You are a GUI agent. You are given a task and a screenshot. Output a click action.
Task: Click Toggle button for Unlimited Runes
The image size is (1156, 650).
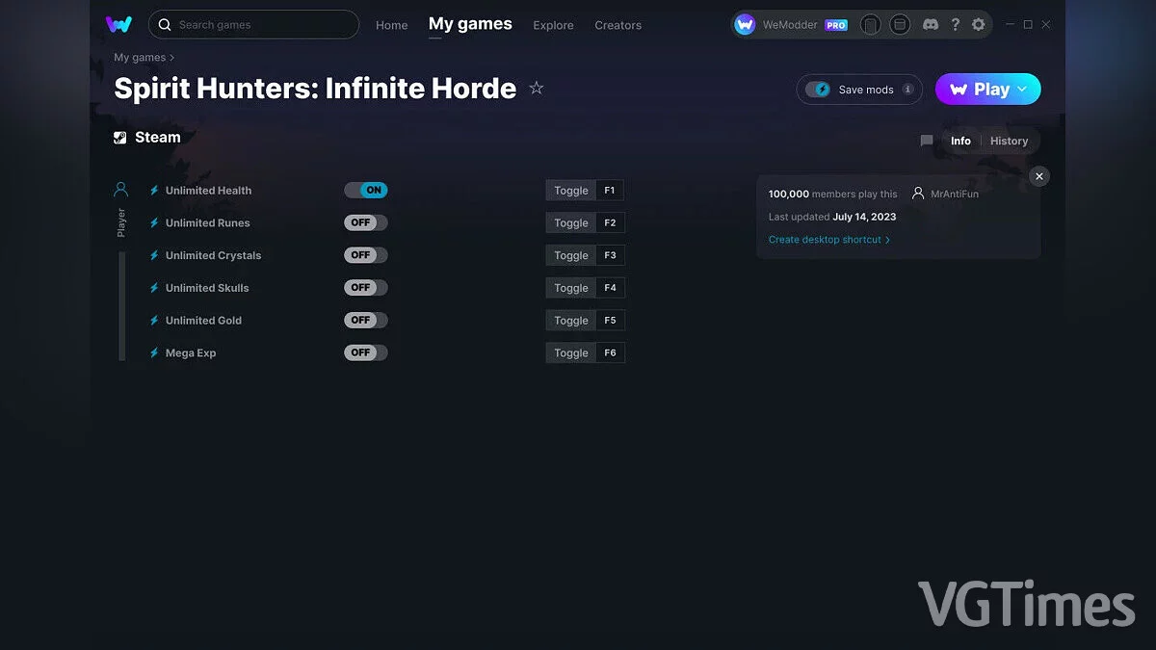tap(571, 222)
